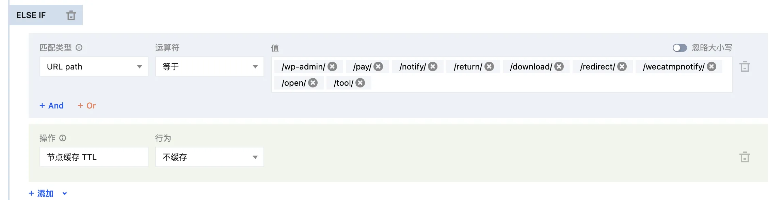
Task: Show info tooltip for 操作
Action: point(63,138)
